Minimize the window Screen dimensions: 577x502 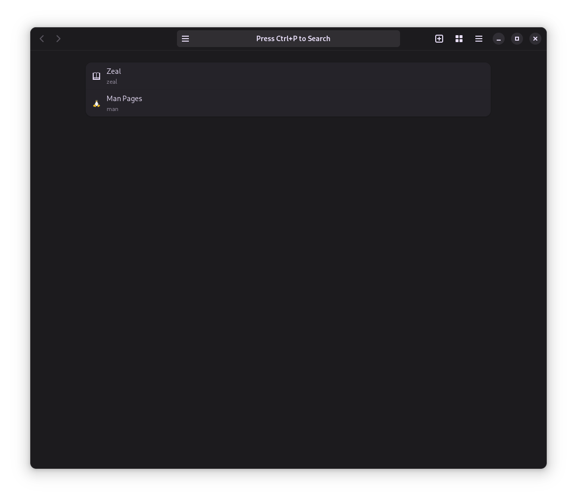[x=499, y=39]
